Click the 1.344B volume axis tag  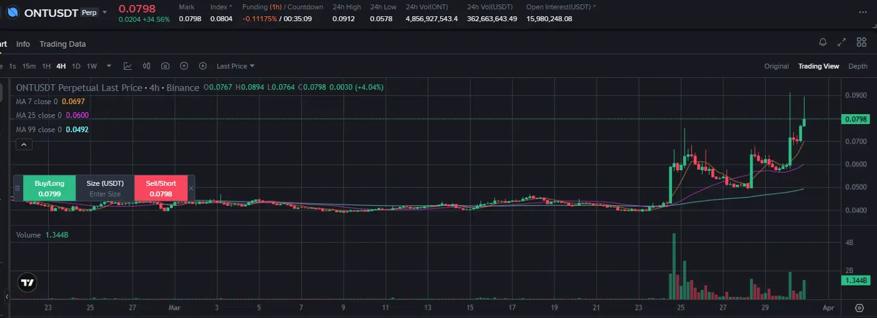coord(857,281)
